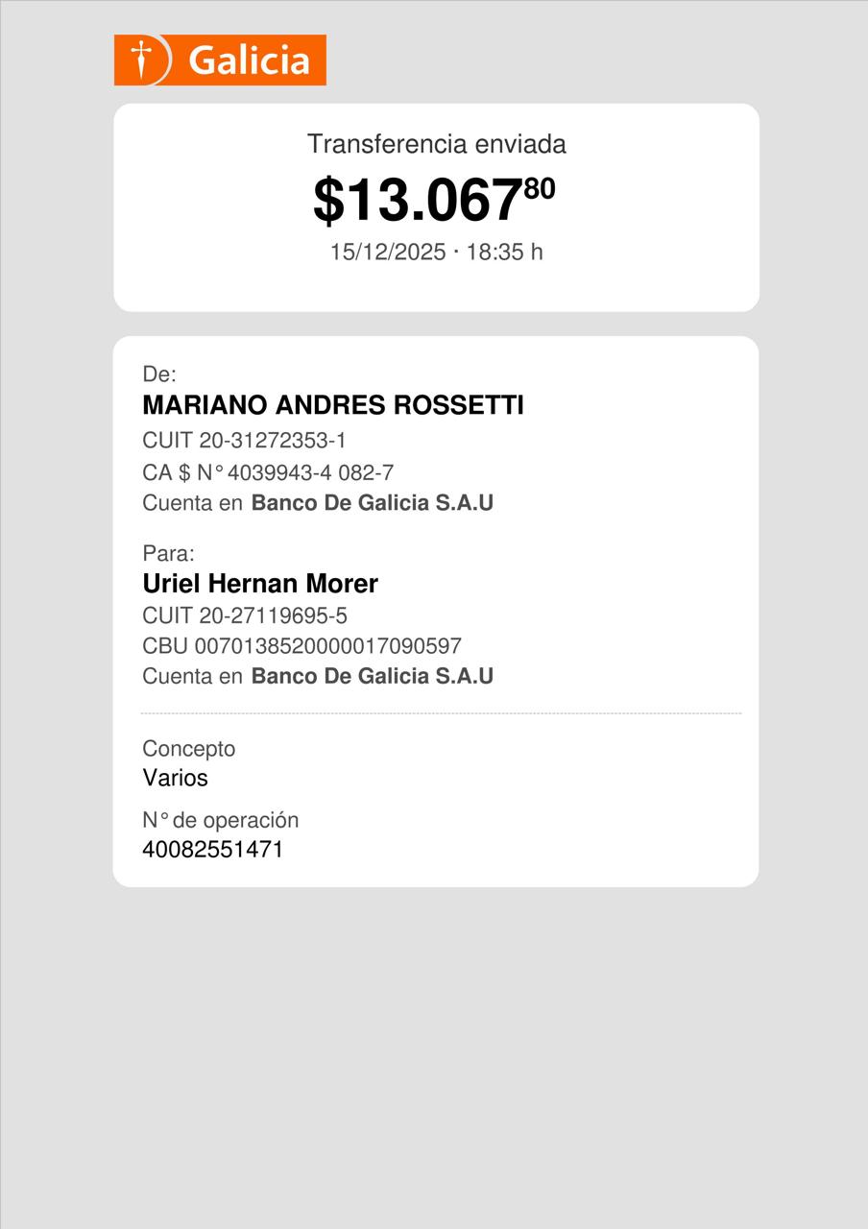Click the sender's Banco De Galicia S.A.U text
Image resolution: width=868 pixels, height=1229 pixels.
[x=372, y=503]
